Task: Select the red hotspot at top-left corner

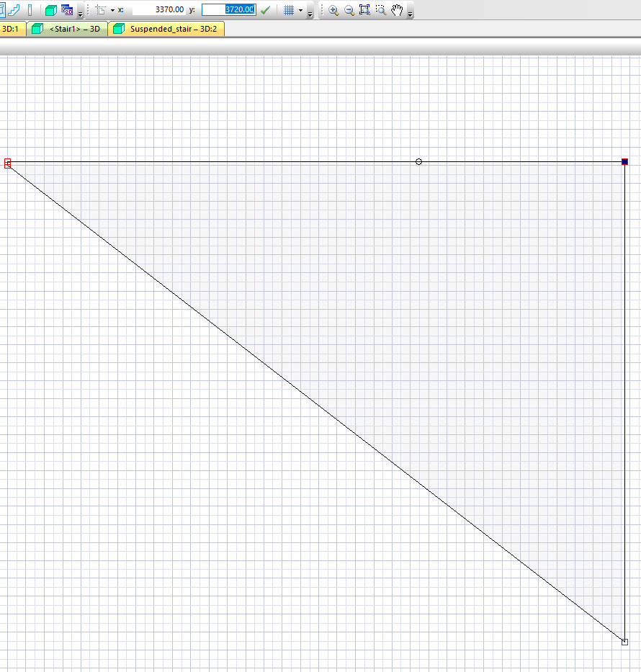Action: click(x=7, y=163)
